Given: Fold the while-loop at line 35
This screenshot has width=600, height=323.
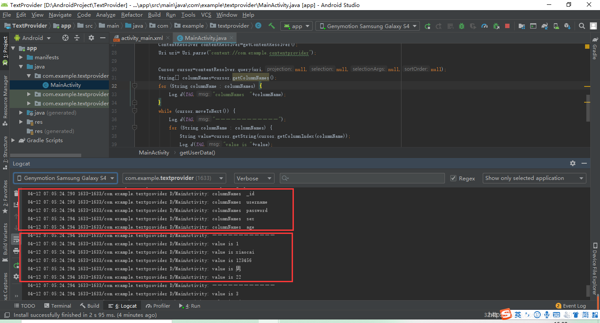Looking at the screenshot, I should coord(135,111).
